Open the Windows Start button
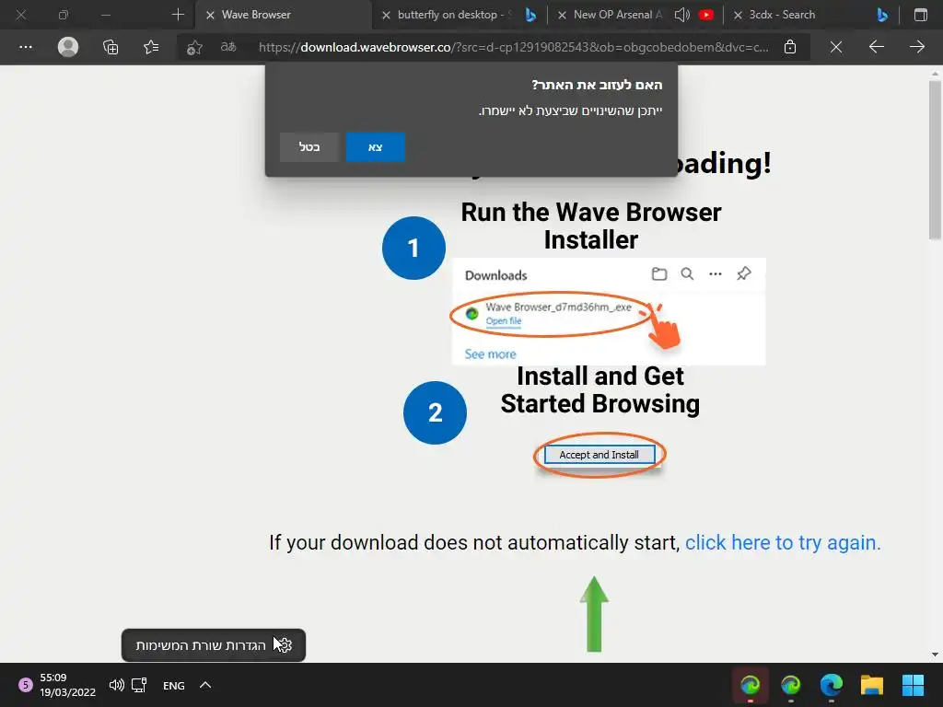Image resolution: width=943 pixels, height=707 pixels. (913, 685)
